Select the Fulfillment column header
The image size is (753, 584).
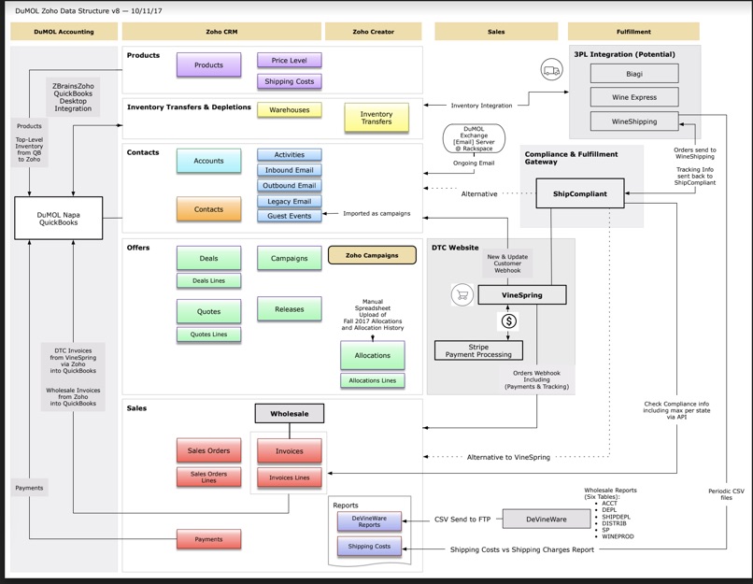point(633,31)
